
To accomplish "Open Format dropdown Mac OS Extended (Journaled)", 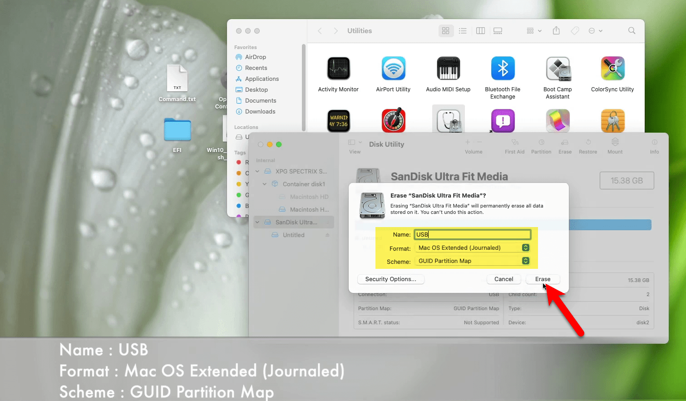I will (x=473, y=248).
